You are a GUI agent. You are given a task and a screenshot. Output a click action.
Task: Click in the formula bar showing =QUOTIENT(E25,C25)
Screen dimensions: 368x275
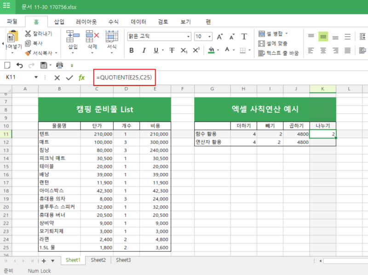coord(124,78)
